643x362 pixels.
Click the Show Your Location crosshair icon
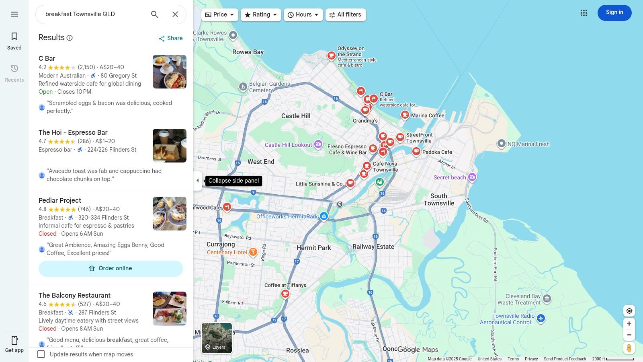[629, 311]
